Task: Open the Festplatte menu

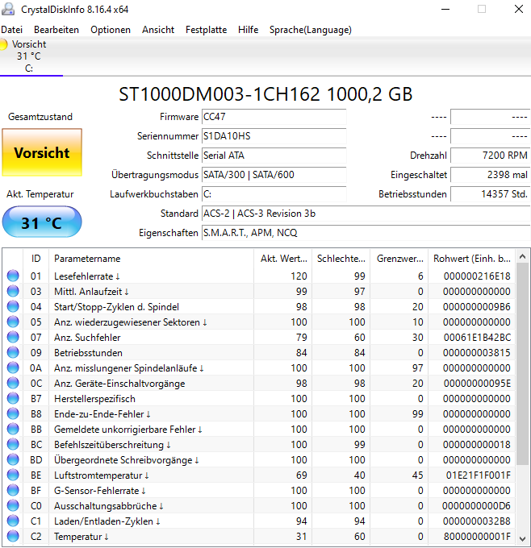Action: 206,30
